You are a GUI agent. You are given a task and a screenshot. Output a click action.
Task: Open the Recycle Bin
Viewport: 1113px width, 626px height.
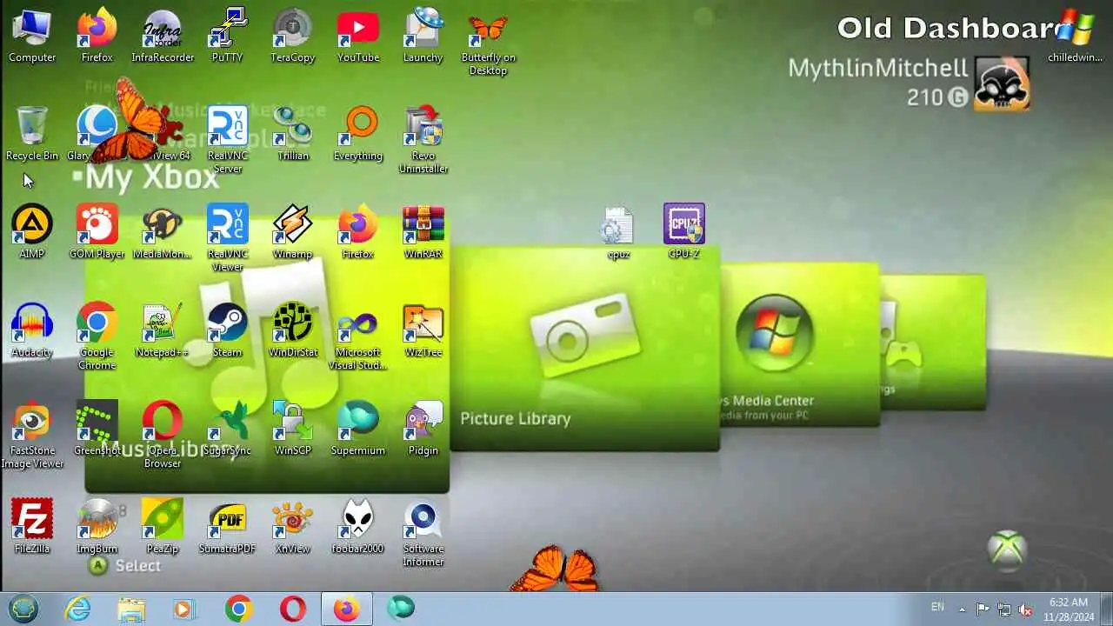(x=32, y=134)
